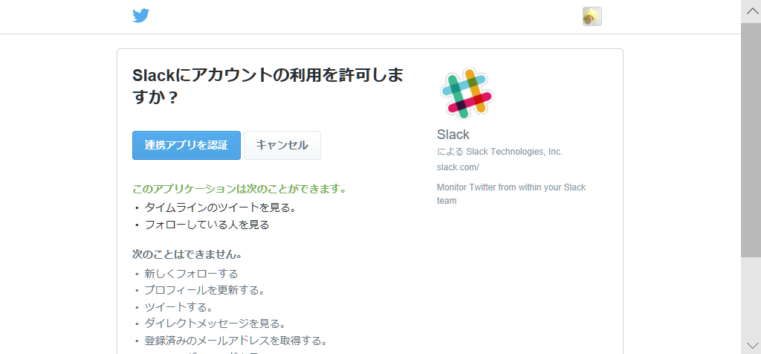
Task: Click the scrollbar down arrow
Action: pos(751,343)
